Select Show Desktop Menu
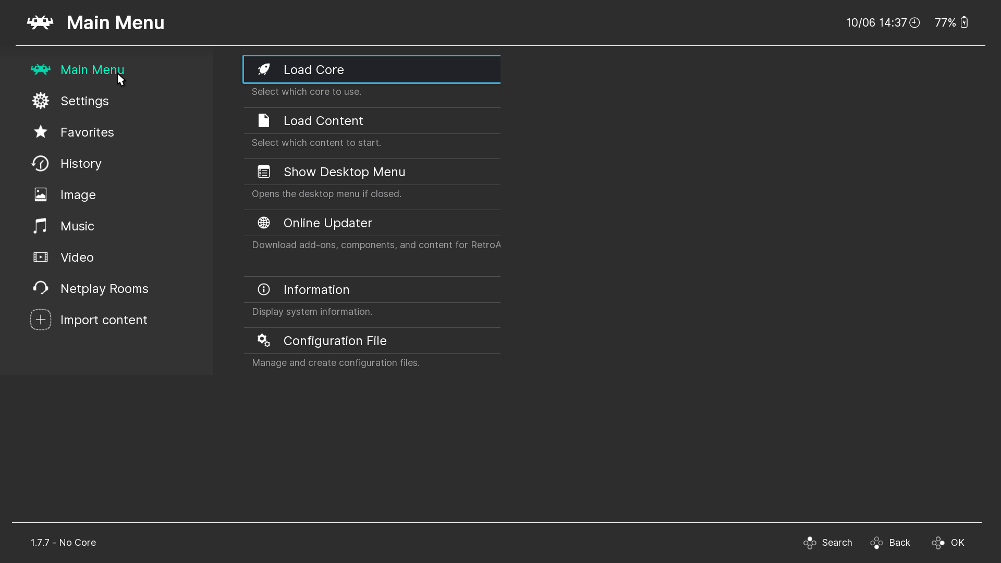 click(x=344, y=172)
